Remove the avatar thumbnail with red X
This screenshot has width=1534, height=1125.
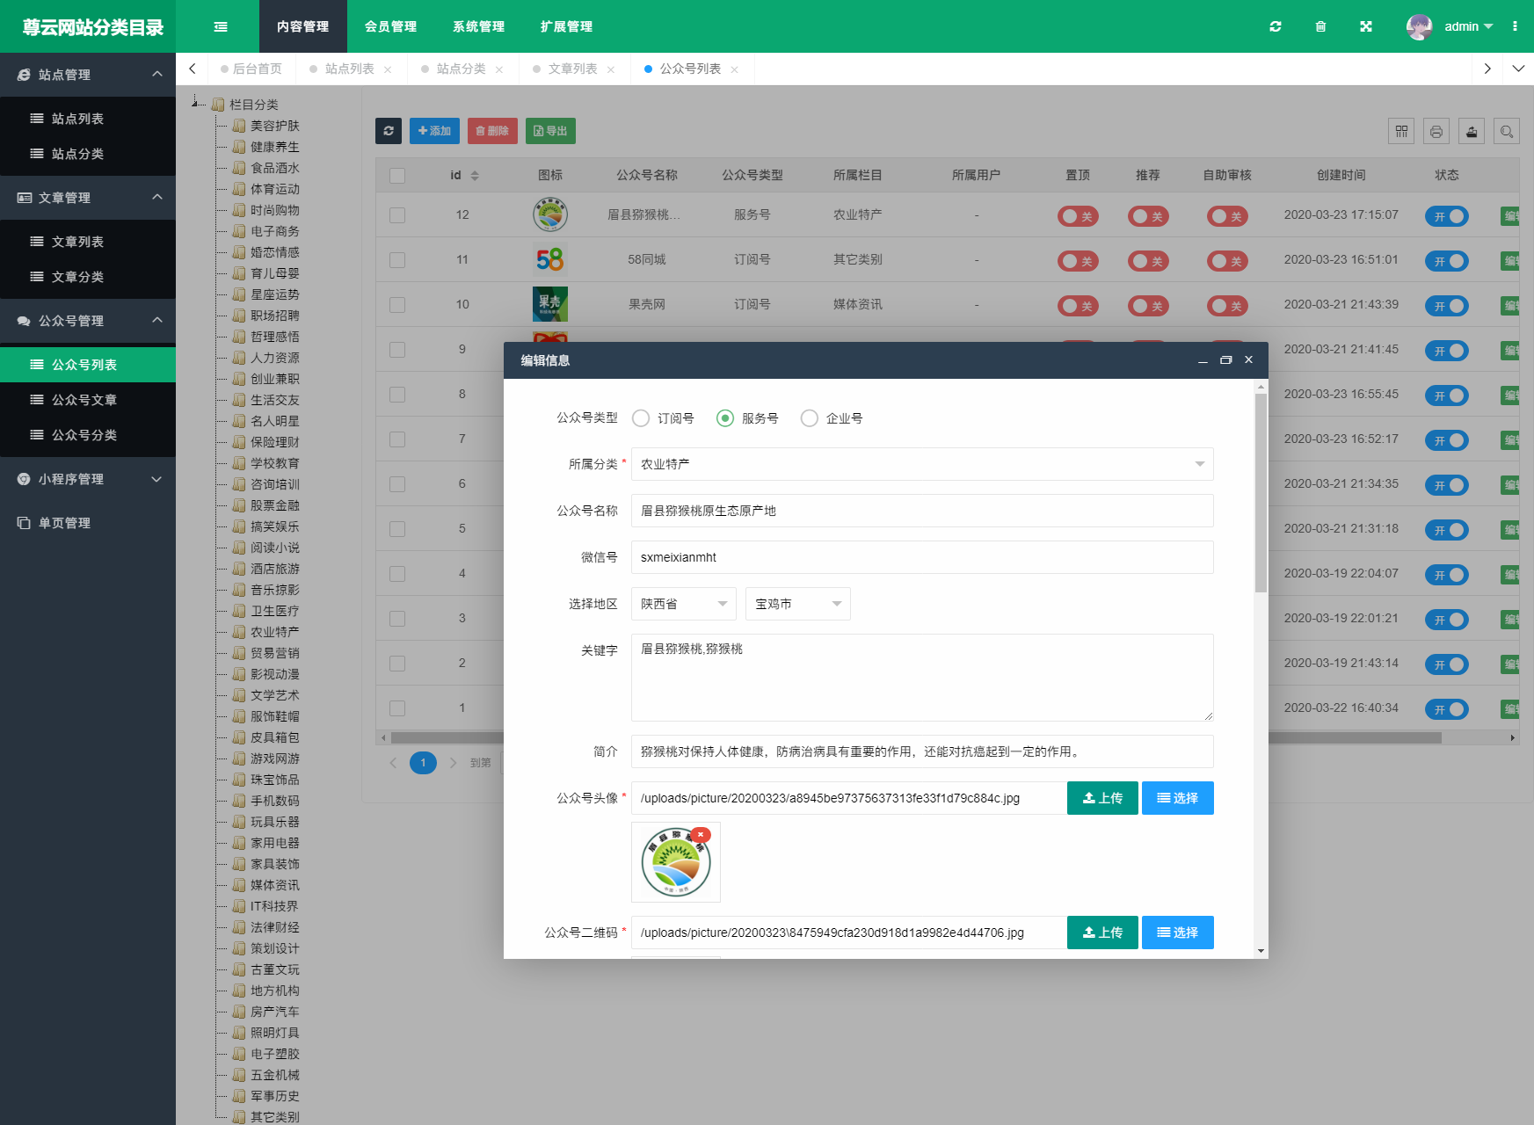point(701,835)
